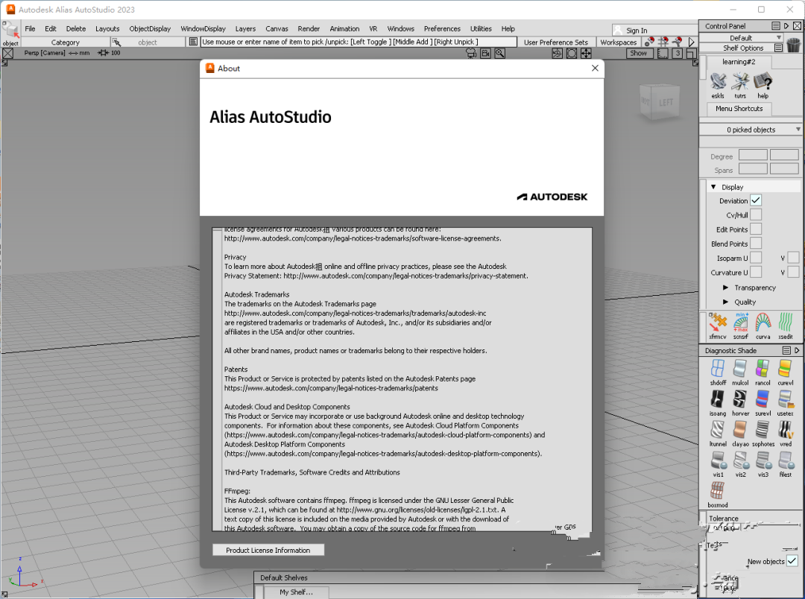
Task: Click the viewport camera icon
Action: (x=485, y=53)
